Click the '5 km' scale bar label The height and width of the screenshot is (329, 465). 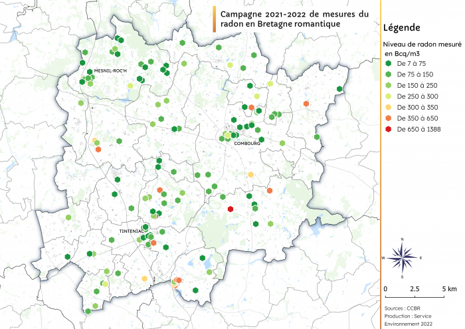450,288
